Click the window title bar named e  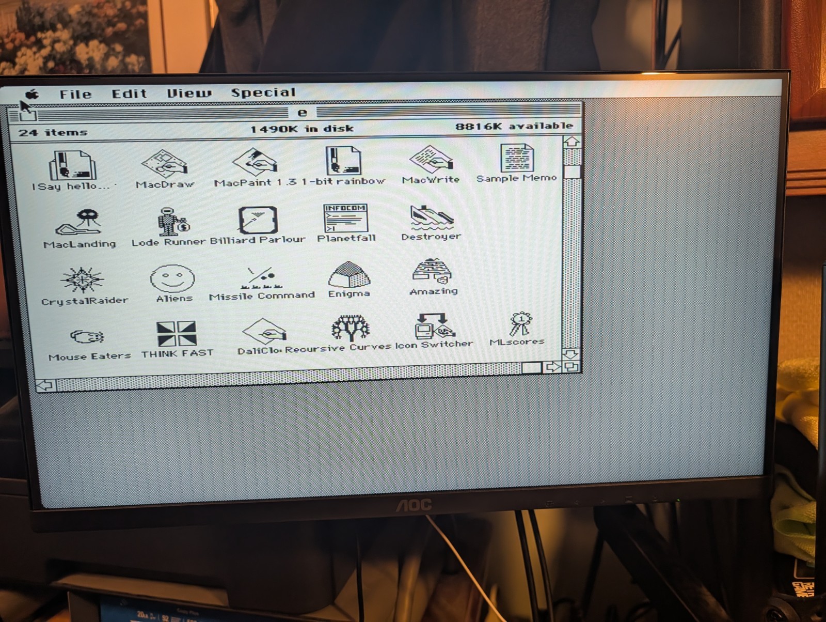[x=294, y=113]
